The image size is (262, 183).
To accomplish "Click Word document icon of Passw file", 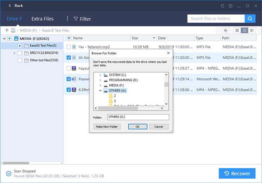I will click(74, 79).
